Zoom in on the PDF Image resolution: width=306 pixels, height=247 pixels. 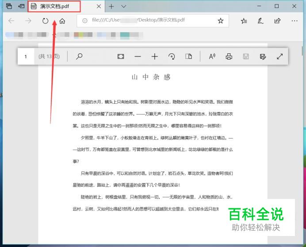[x=155, y=56]
